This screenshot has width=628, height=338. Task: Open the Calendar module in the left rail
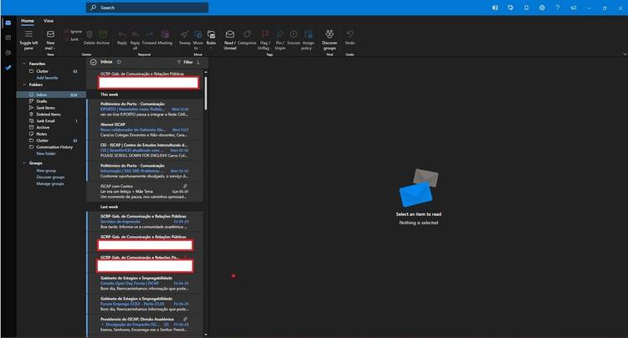pyautogui.click(x=8, y=38)
